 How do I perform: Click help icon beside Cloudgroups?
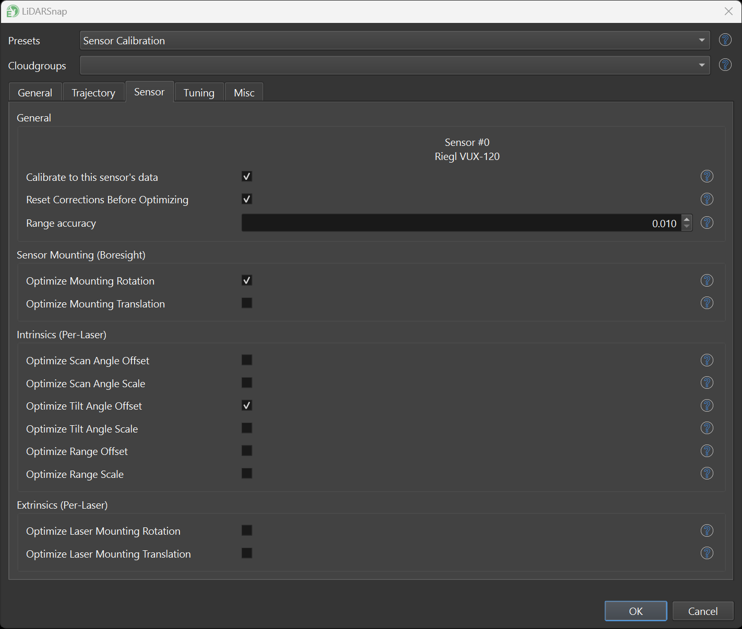coord(725,65)
